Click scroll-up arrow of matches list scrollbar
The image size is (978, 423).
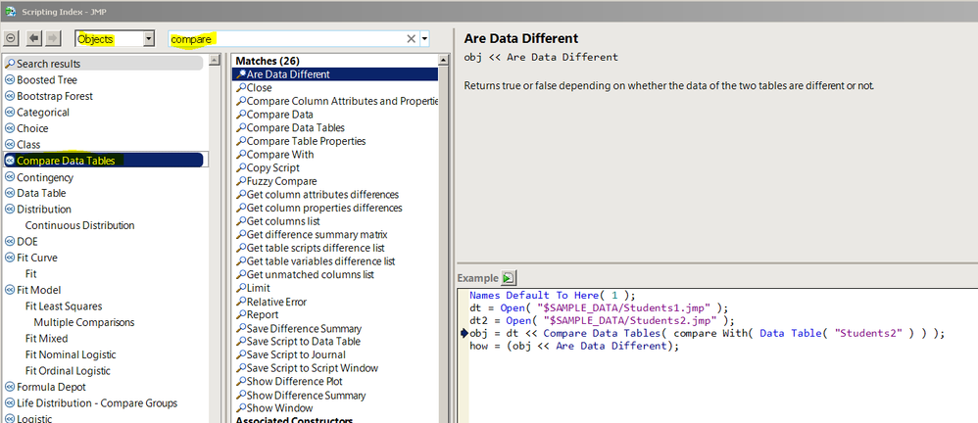[444, 61]
